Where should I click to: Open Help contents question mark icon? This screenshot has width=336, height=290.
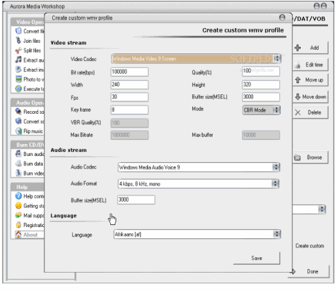click(18, 196)
